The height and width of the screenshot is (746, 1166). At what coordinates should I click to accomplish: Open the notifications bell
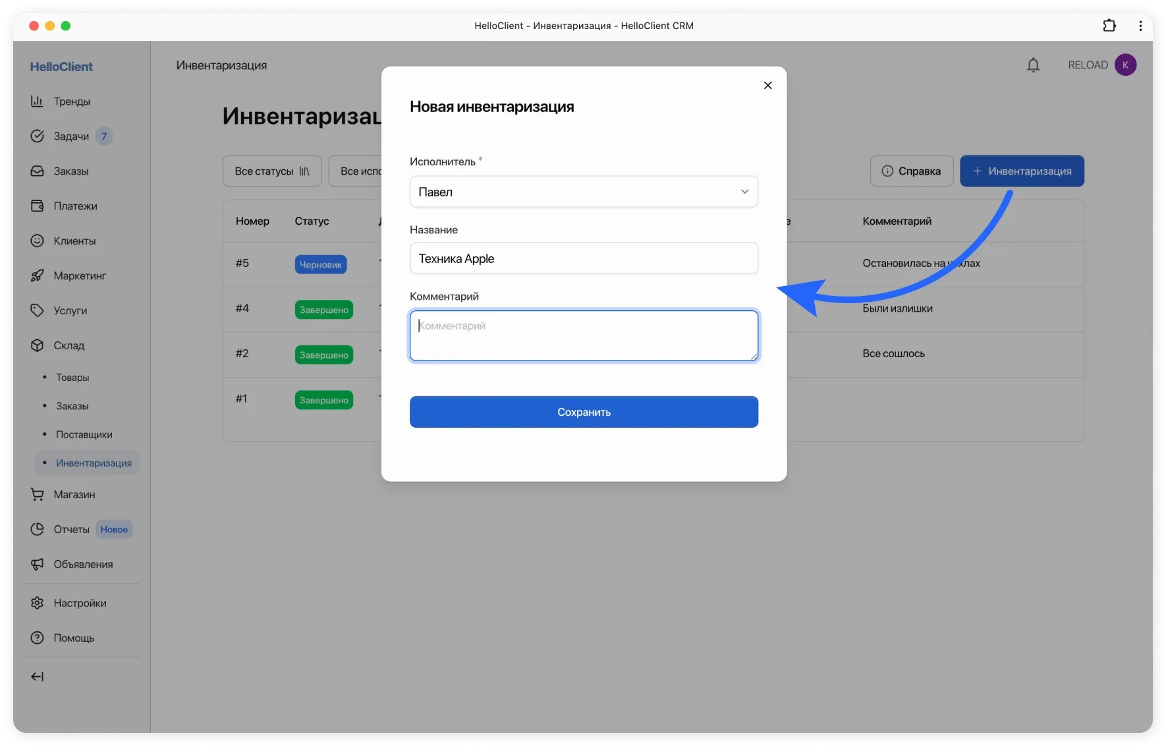click(x=1033, y=65)
